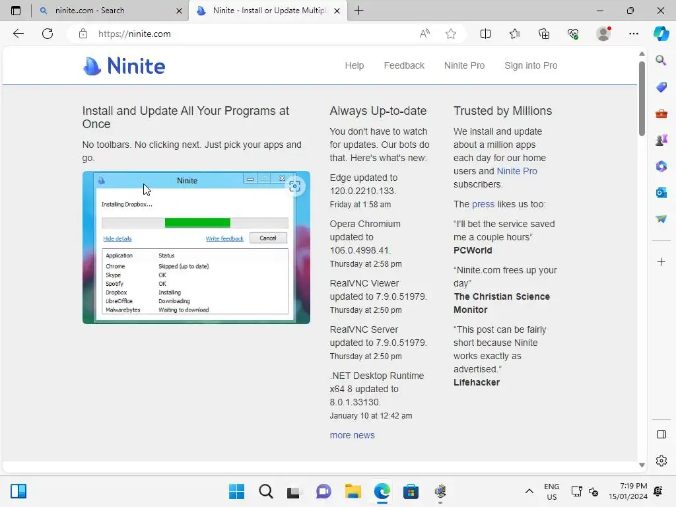The image size is (676, 507).
Task: Click scrollbar up arrow
Action: [x=642, y=54]
